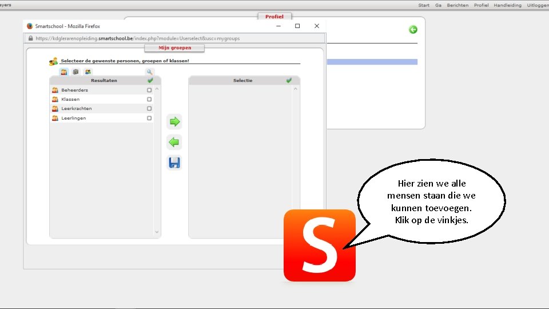This screenshot has width=549, height=309.
Task: Open Start in the top menu
Action: coord(424,5)
